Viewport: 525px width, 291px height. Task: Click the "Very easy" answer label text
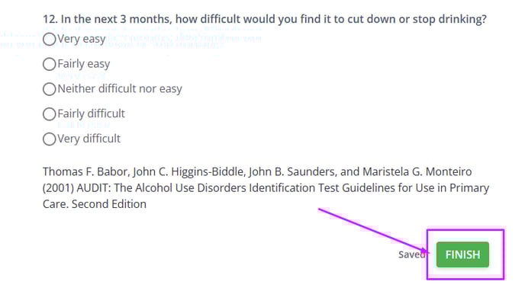click(82, 39)
